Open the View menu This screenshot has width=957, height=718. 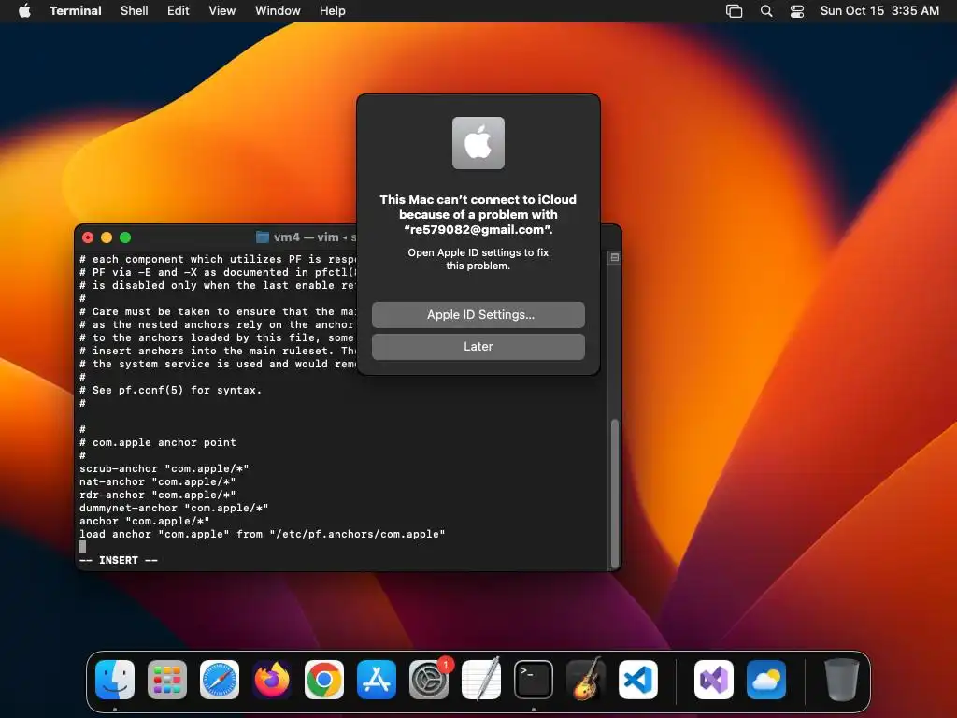(222, 11)
